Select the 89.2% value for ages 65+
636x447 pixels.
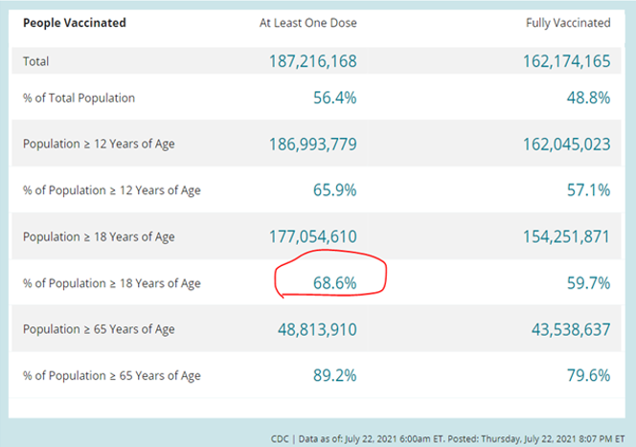(334, 375)
